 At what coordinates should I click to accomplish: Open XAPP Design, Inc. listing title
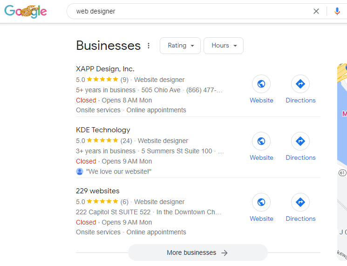[x=105, y=69]
